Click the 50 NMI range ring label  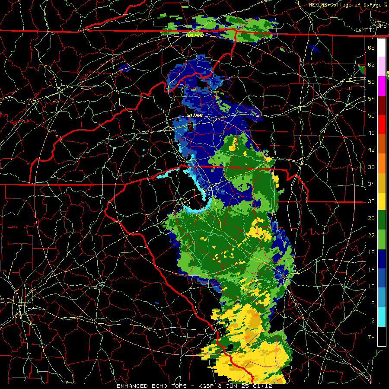[x=194, y=115]
